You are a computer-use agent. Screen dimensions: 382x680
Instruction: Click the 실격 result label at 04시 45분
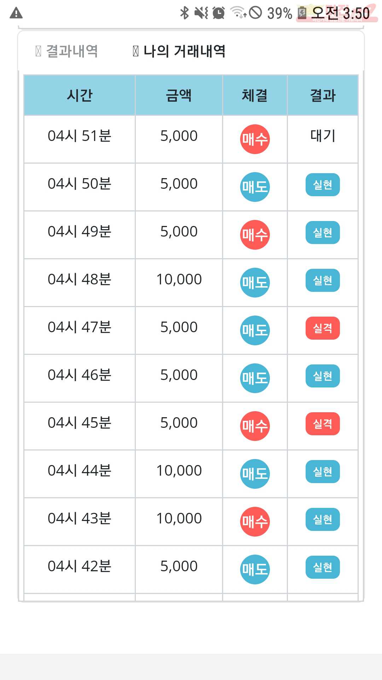click(x=323, y=424)
